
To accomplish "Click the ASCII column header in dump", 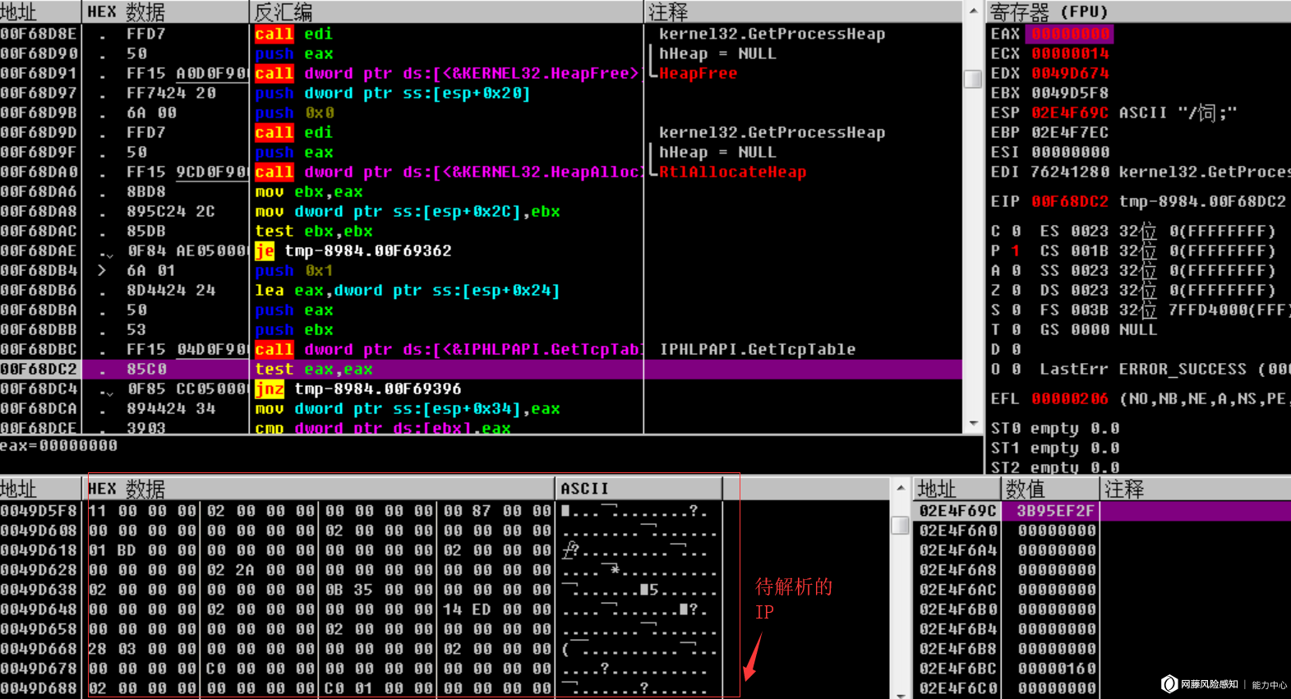I will (639, 489).
